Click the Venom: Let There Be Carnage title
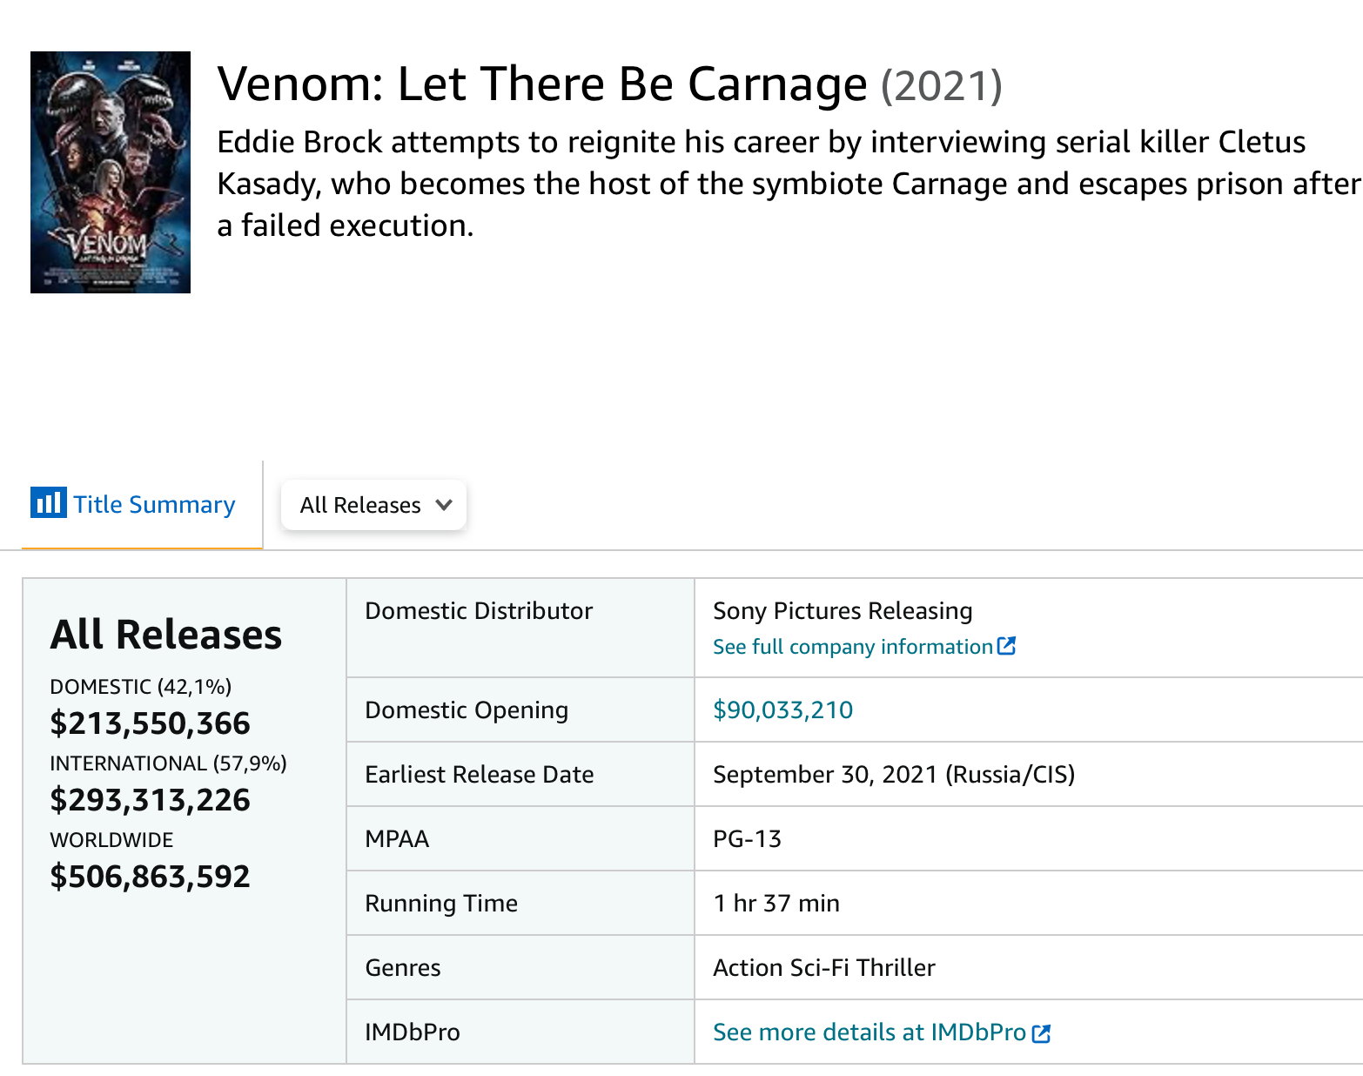1363x1076 pixels. (541, 84)
